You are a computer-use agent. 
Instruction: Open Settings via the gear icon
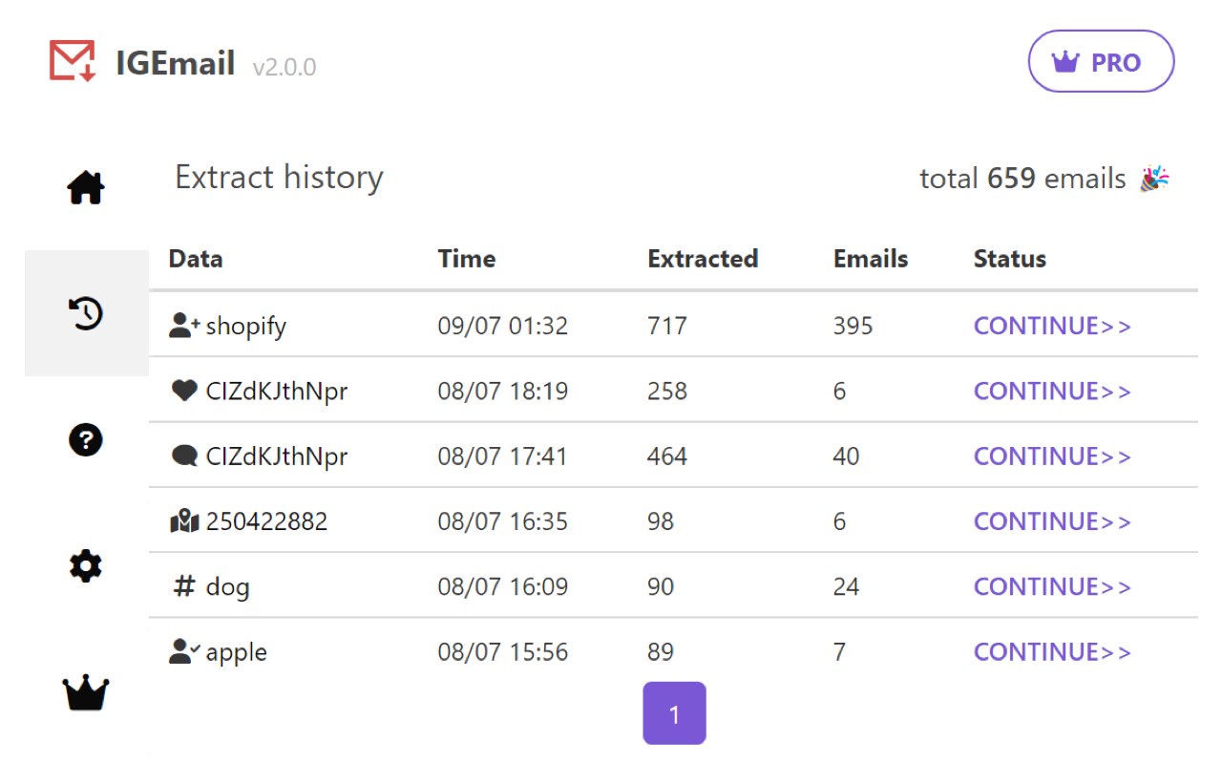click(86, 566)
